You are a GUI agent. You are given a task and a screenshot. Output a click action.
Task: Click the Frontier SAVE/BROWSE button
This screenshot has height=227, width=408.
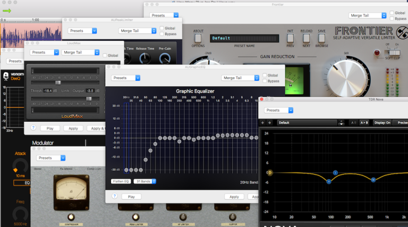tap(321, 38)
